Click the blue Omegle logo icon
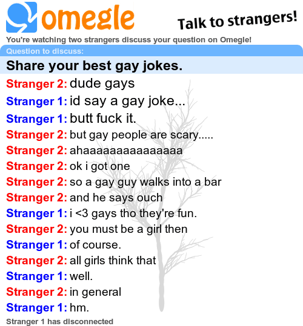303x326 pixels. 22,17
